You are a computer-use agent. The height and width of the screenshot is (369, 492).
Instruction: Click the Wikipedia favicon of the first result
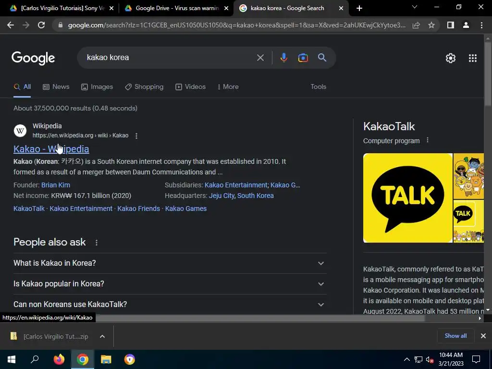click(x=20, y=131)
